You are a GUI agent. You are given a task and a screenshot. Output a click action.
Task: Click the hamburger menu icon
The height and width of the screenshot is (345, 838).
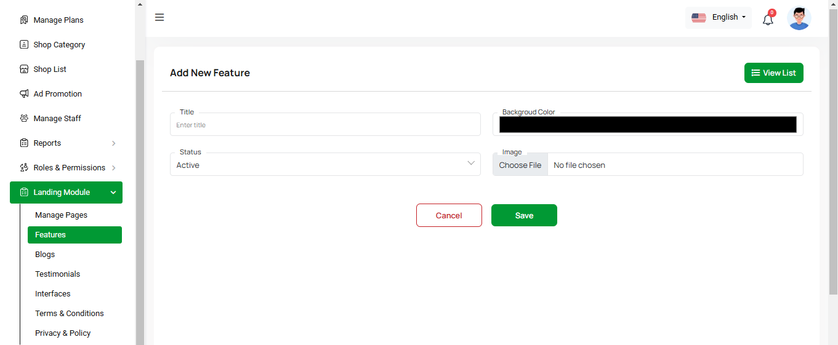point(159,17)
